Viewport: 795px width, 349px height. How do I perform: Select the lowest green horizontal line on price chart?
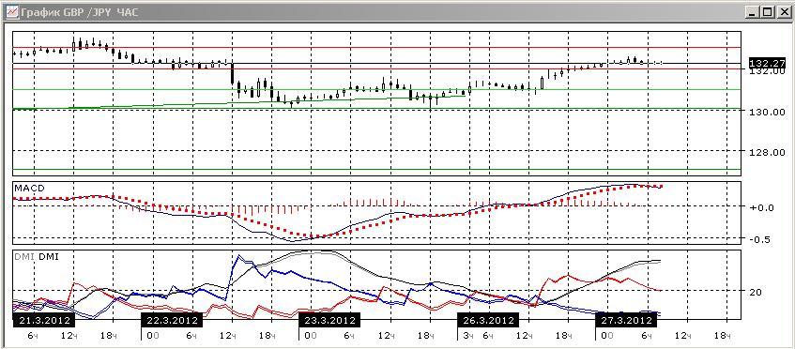[x=376, y=169]
